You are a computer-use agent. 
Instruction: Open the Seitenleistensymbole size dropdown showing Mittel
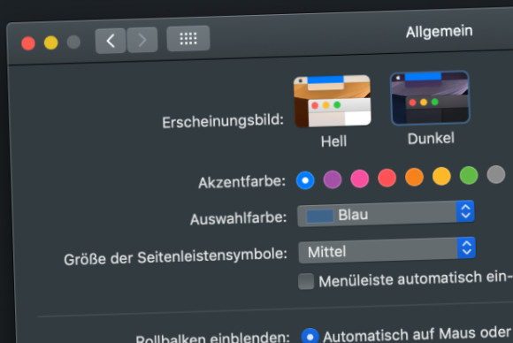387,250
